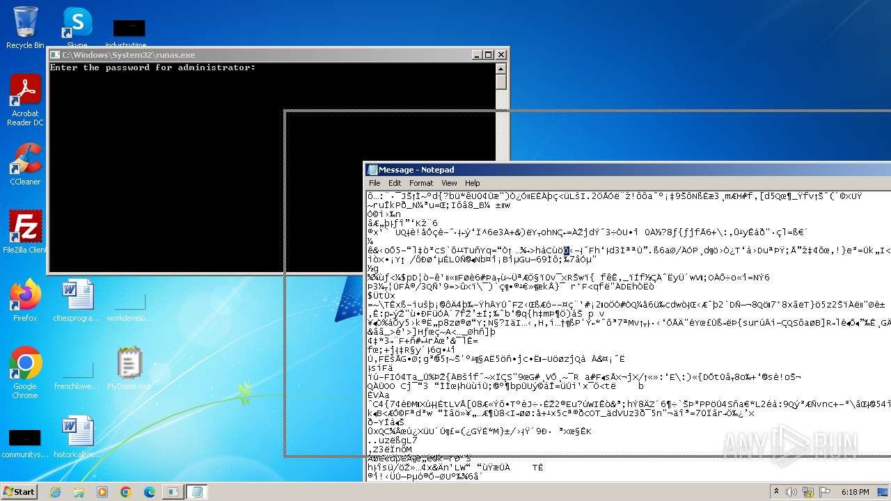Open Windows Explorer from the taskbar
The width and height of the screenshot is (891, 501).
coord(79,492)
